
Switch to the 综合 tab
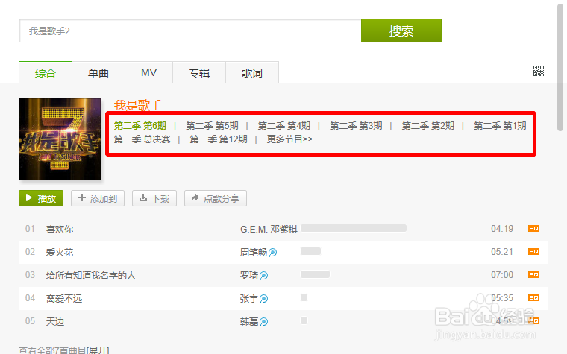pyautogui.click(x=46, y=72)
